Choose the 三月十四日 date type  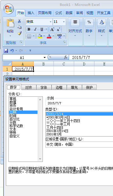point(55,127)
